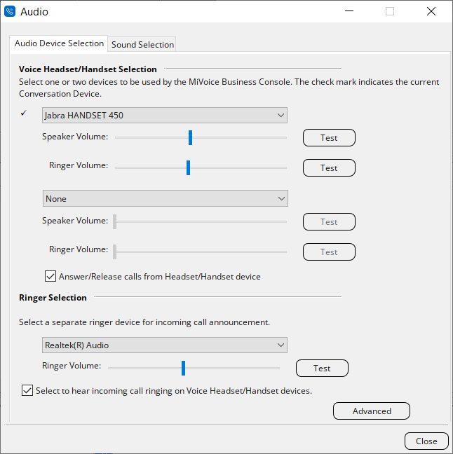453x454 pixels.
Task: Toggle Answer/Release calls from Headset/Handset checkbox
Action: 50,277
